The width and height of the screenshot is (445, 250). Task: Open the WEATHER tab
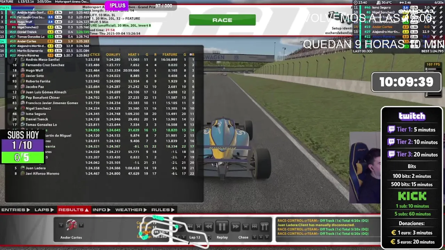[131, 210]
